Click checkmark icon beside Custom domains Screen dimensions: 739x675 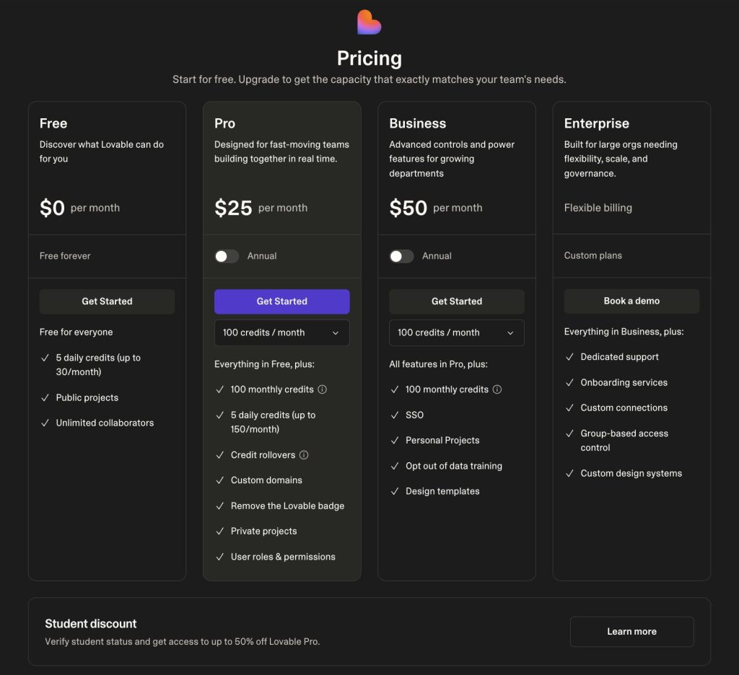click(x=219, y=480)
